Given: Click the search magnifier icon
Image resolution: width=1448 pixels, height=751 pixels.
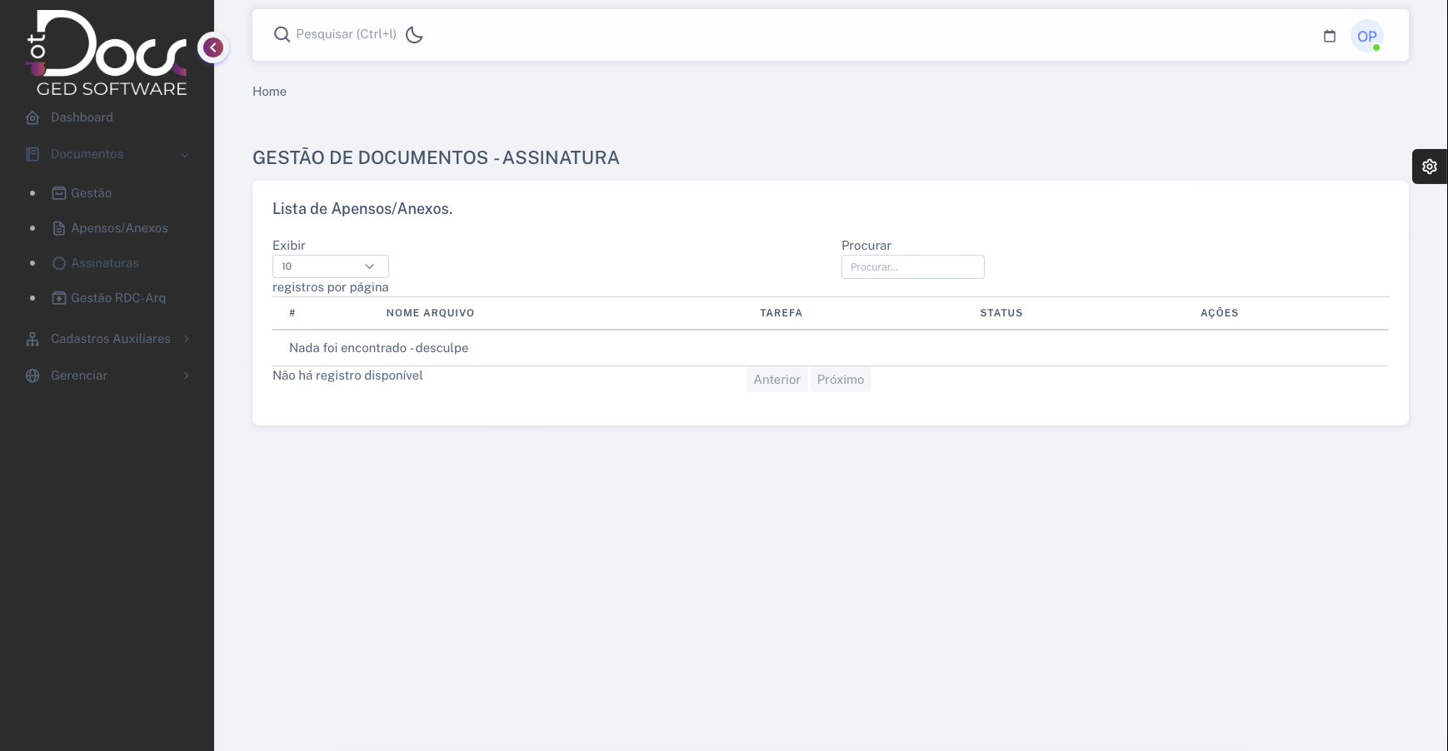Looking at the screenshot, I should tap(282, 34).
